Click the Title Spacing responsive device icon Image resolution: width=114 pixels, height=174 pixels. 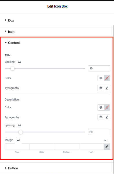(x=20, y=62)
